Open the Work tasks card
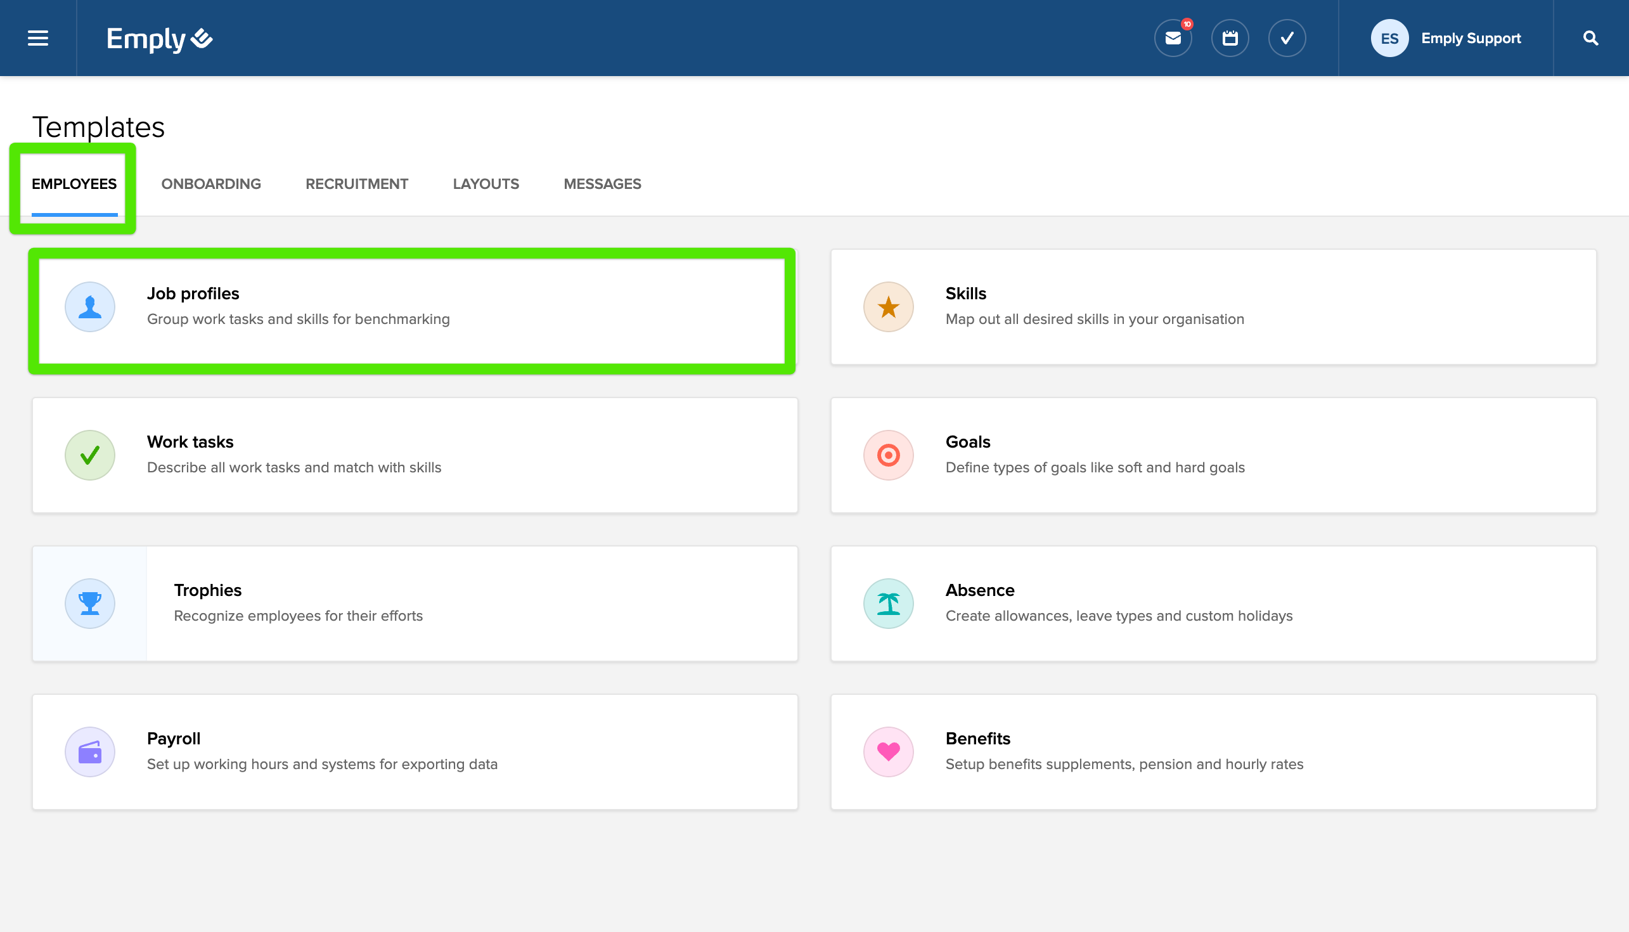 415,455
